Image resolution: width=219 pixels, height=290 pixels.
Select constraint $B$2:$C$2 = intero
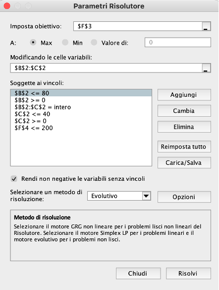pos(81,107)
